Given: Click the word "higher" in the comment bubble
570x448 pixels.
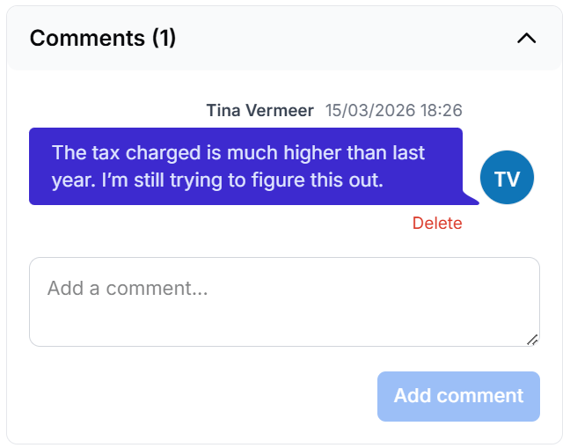Looking at the screenshot, I should tap(311, 153).
